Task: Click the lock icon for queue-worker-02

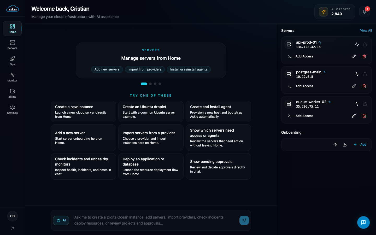Action: click(x=365, y=104)
